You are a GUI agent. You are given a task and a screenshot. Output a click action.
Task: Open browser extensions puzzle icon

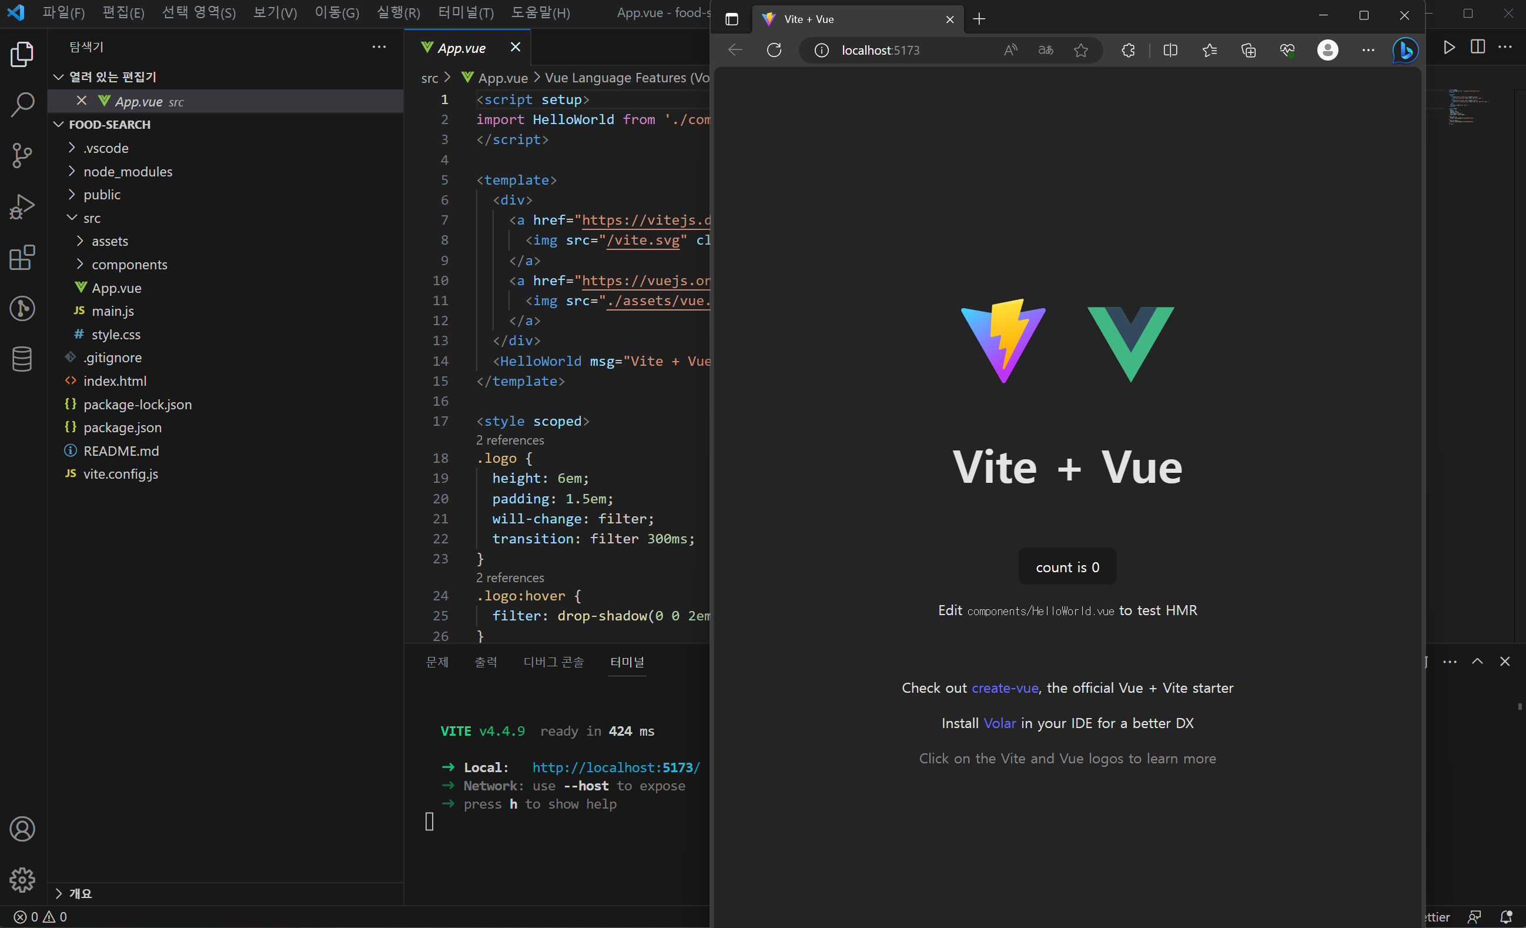(x=1128, y=50)
